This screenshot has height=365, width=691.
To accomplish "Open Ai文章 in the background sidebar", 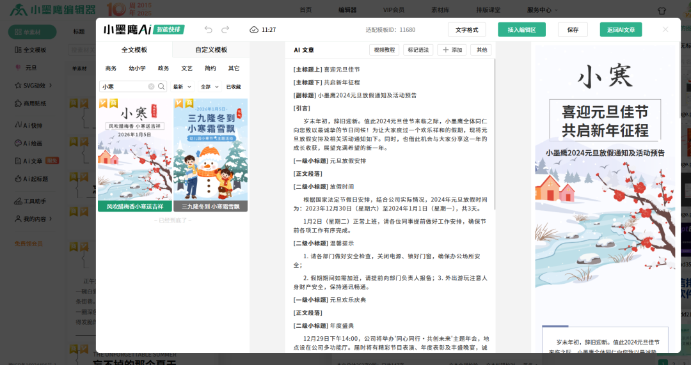I will (x=29, y=160).
